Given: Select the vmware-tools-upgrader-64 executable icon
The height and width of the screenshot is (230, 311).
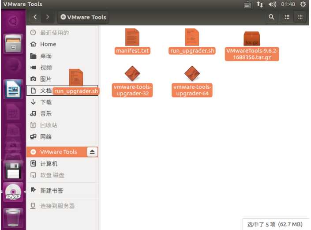Looking at the screenshot, I should (192, 73).
